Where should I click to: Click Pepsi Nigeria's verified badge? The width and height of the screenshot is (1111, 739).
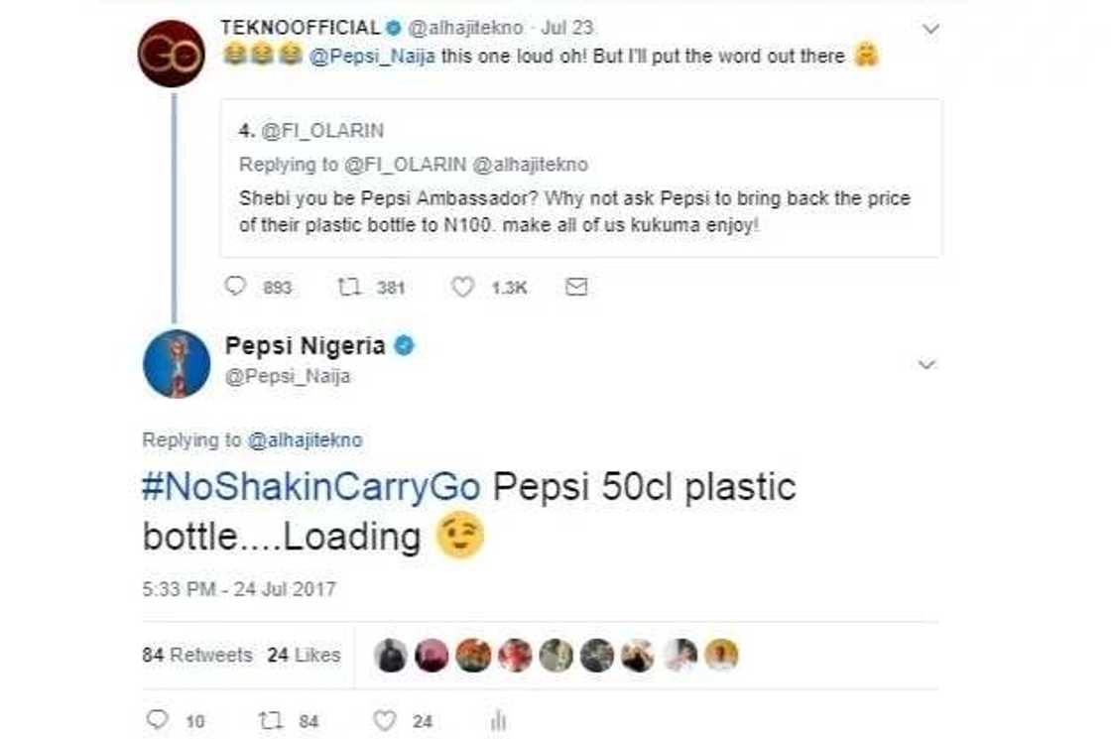[x=404, y=347]
